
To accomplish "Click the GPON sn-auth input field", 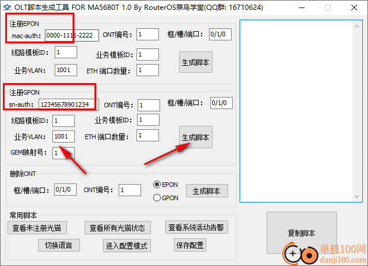I will 69,104.
